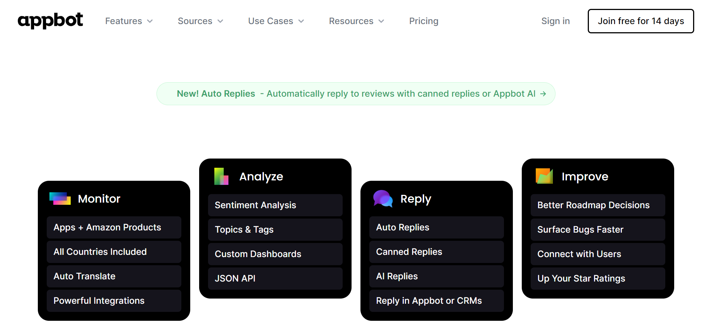Expand the Resources chevron
This screenshot has height=323, width=712.
coord(381,21)
